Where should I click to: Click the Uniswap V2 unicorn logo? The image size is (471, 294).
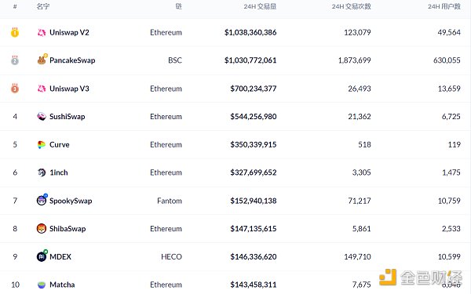pos(42,32)
